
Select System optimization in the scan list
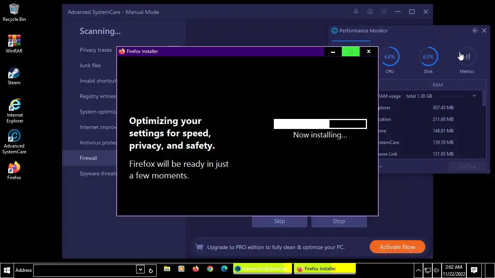coord(98,112)
